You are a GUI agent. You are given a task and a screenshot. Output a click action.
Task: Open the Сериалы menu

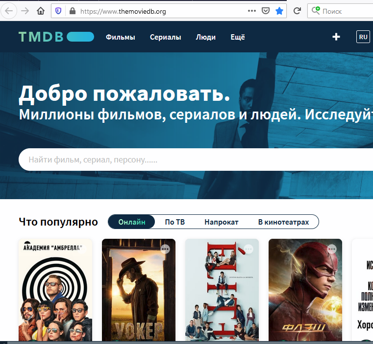pos(165,37)
